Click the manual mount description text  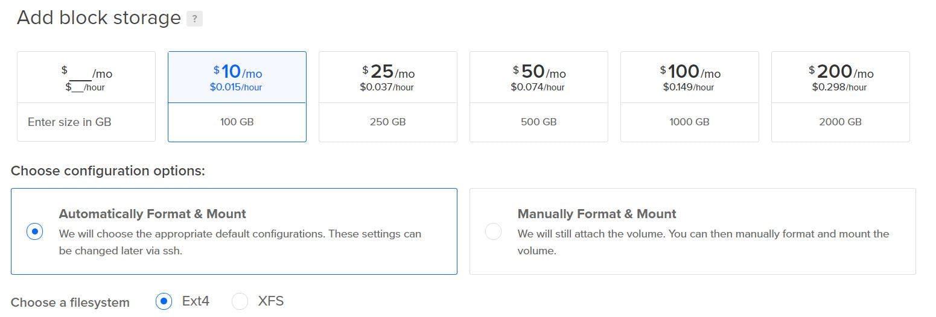[x=703, y=242]
